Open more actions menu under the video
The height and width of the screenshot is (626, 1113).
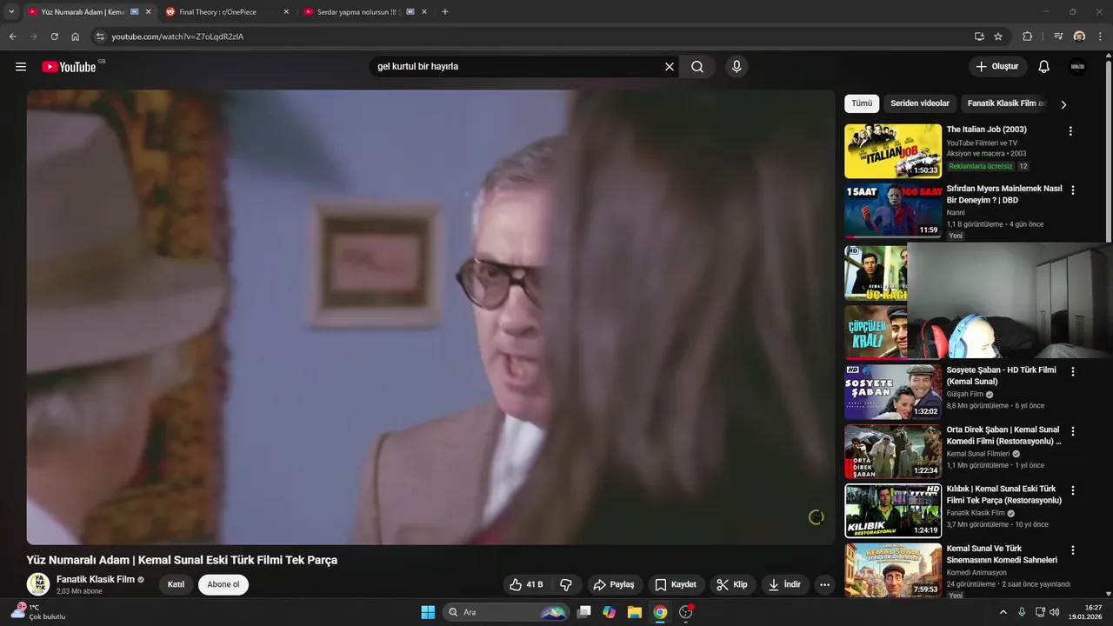[x=824, y=584]
